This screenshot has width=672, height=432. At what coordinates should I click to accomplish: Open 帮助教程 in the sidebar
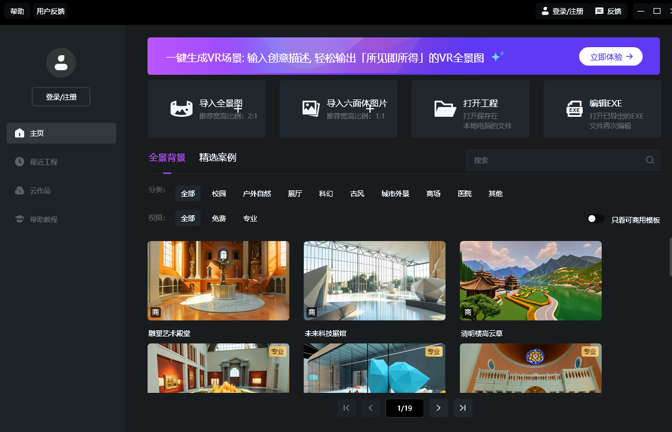[x=61, y=219]
